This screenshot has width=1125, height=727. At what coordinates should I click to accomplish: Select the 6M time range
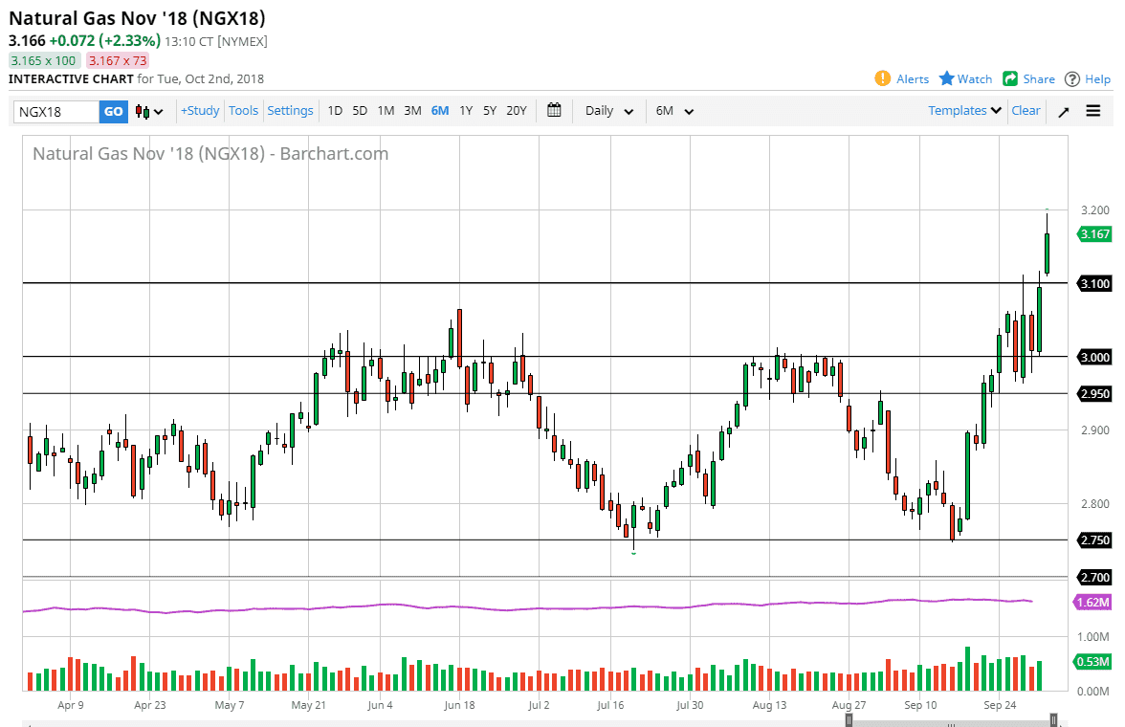[x=440, y=111]
